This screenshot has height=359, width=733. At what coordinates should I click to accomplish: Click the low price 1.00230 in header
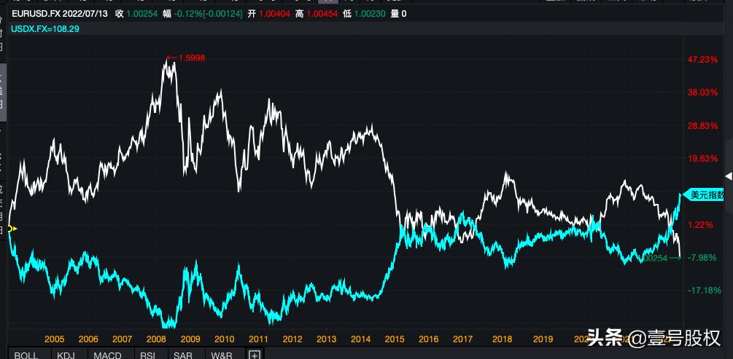[x=370, y=14]
